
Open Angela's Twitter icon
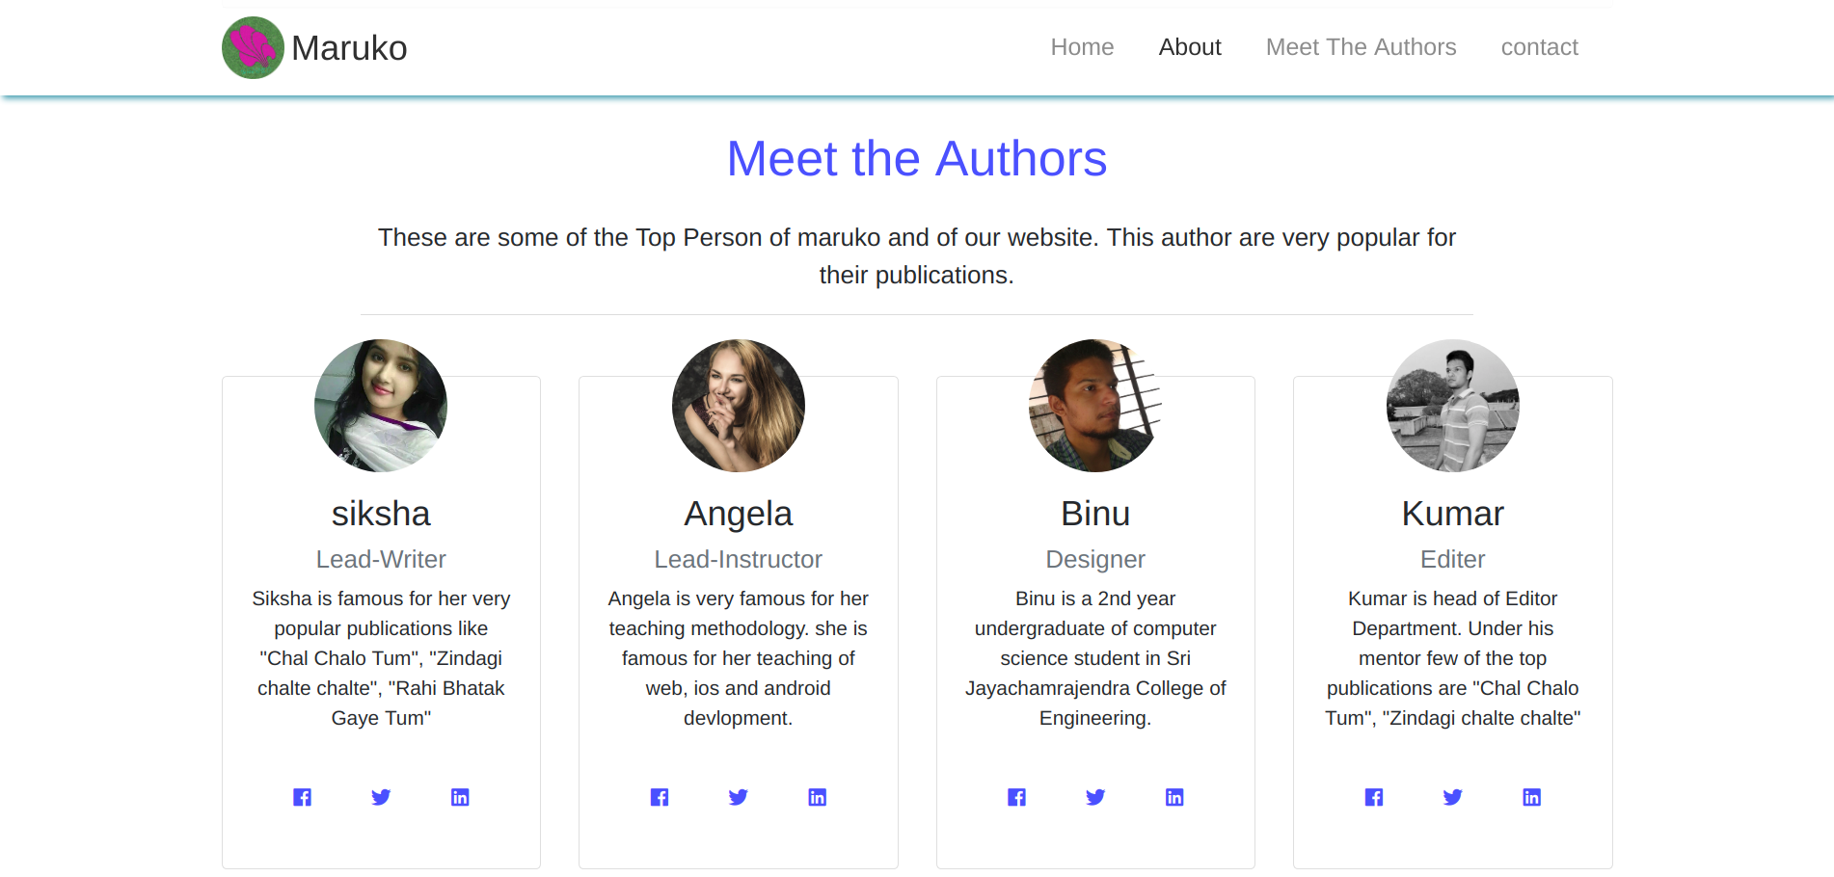(x=739, y=797)
